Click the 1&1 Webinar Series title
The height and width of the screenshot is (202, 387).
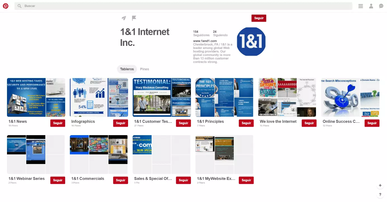pyautogui.click(x=27, y=178)
